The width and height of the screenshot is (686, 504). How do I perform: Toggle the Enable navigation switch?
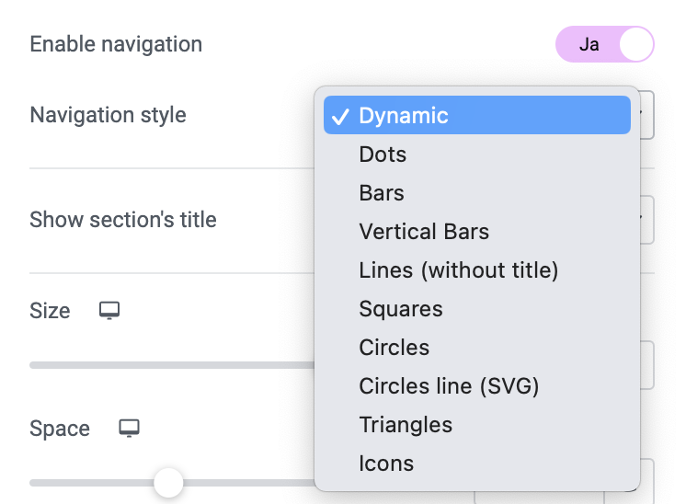coord(605,44)
